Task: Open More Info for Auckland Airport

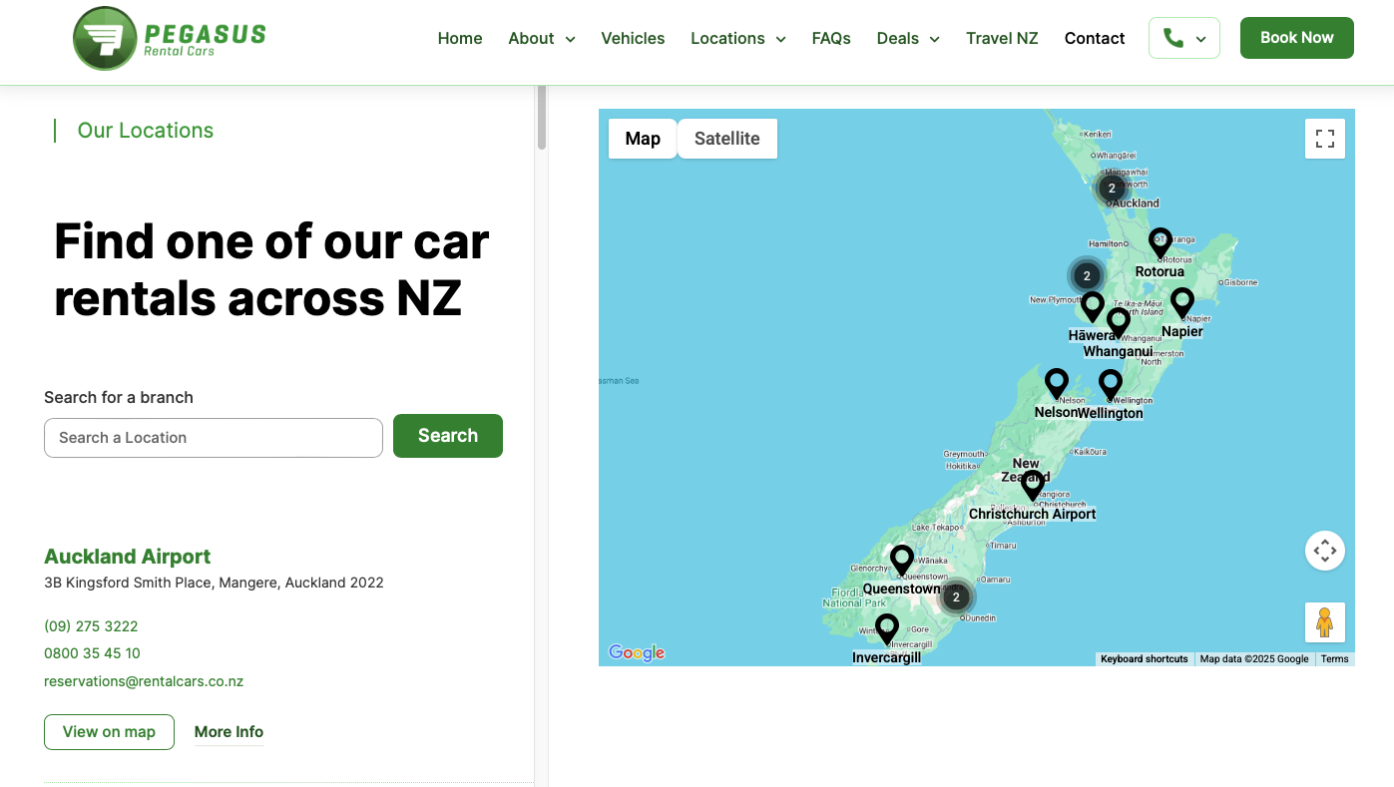Action: (x=229, y=732)
